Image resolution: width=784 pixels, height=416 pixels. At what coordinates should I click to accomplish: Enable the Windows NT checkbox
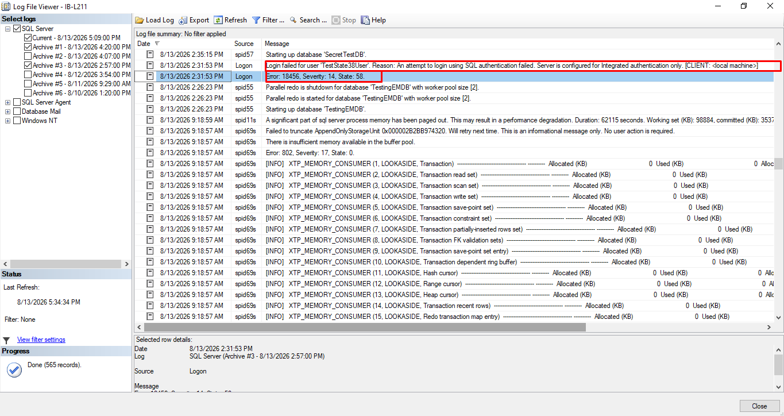tap(17, 121)
